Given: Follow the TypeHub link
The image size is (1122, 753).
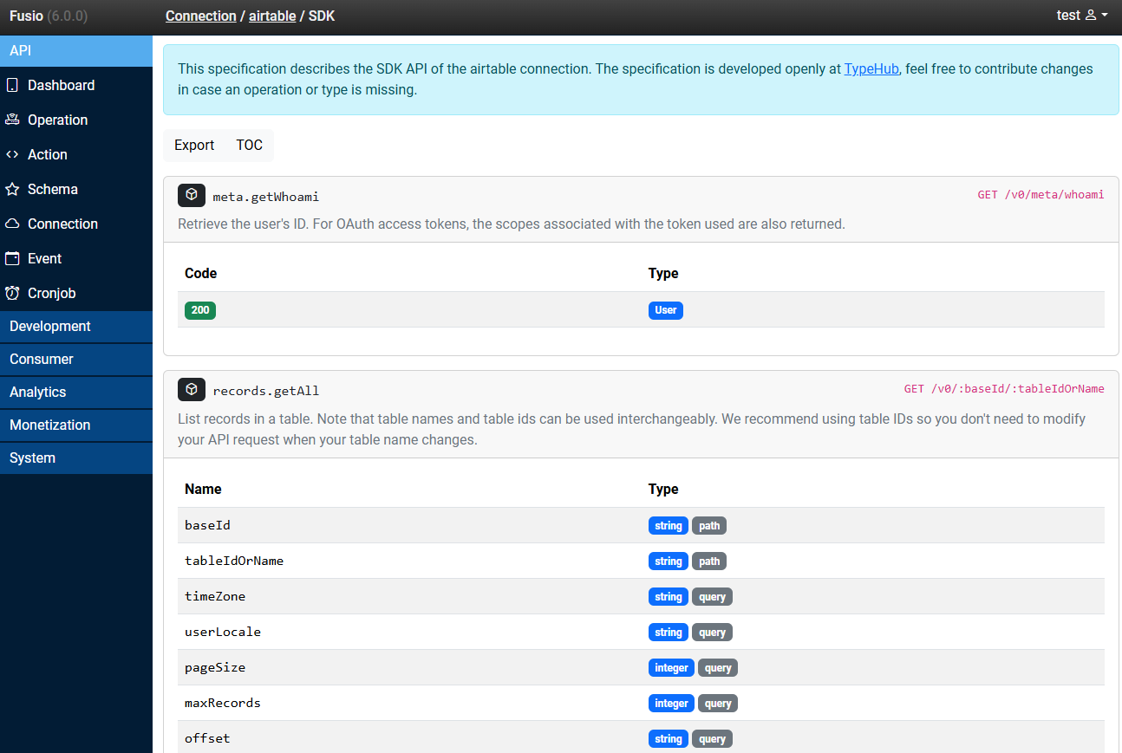Looking at the screenshot, I should tap(871, 68).
